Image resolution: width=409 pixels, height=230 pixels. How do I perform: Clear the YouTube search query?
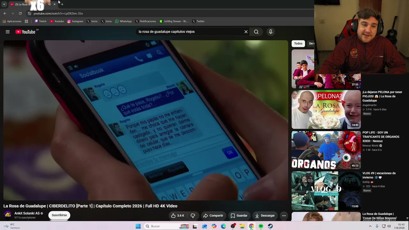[246, 32]
